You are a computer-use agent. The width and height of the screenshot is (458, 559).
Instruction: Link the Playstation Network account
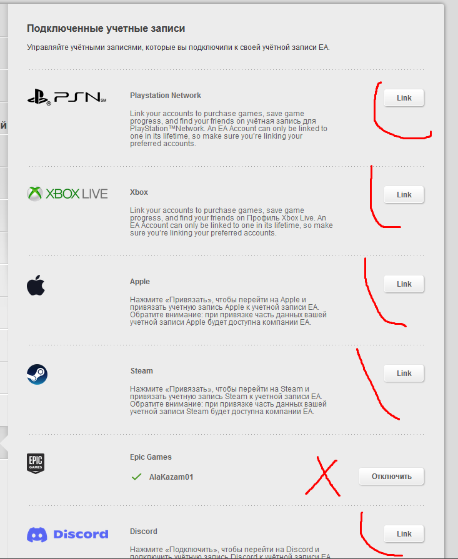404,98
